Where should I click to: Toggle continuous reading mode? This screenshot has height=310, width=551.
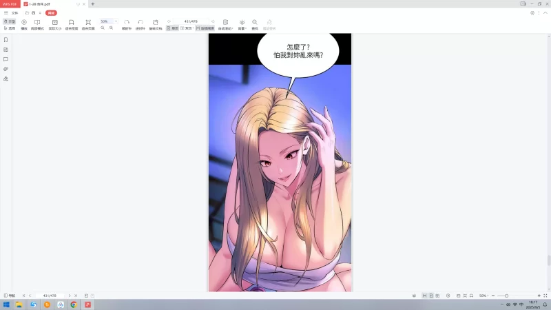click(x=205, y=28)
